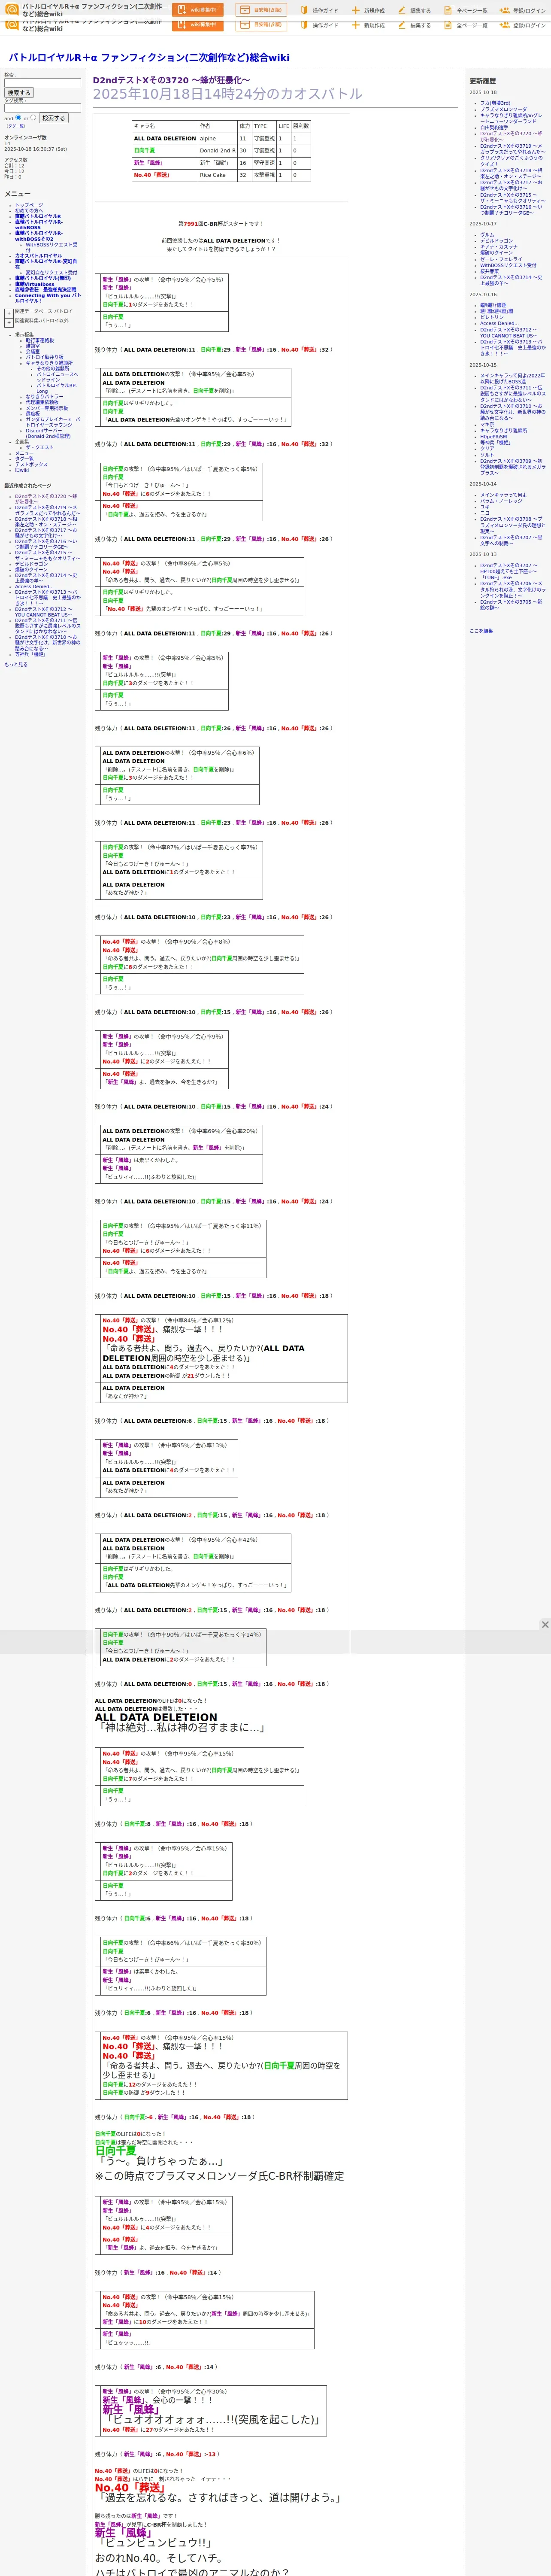Viewport: 551px width, 2576px height.
Task: Click page title D2ndテストXその3720 heading
Action: pos(172,80)
